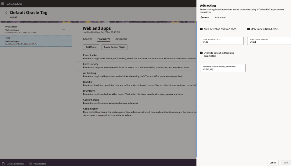Switch to the General tab in Adtracking panel
Screen dimensions: 291x166
click(x=205, y=17)
